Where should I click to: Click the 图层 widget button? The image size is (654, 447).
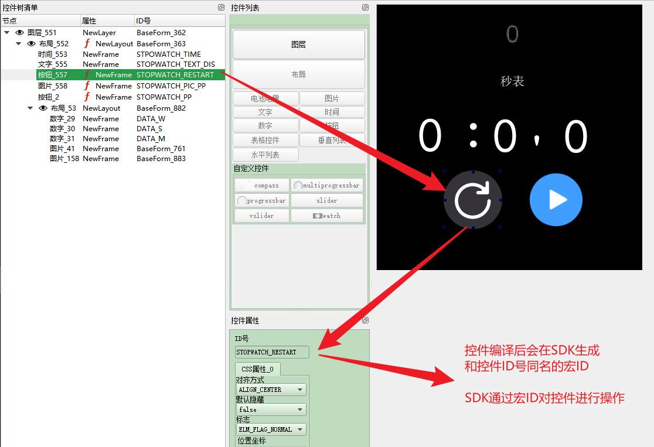tap(299, 44)
